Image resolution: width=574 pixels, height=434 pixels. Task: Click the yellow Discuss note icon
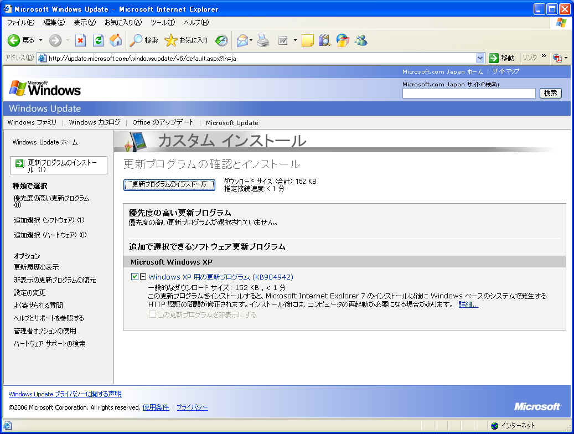(x=308, y=40)
